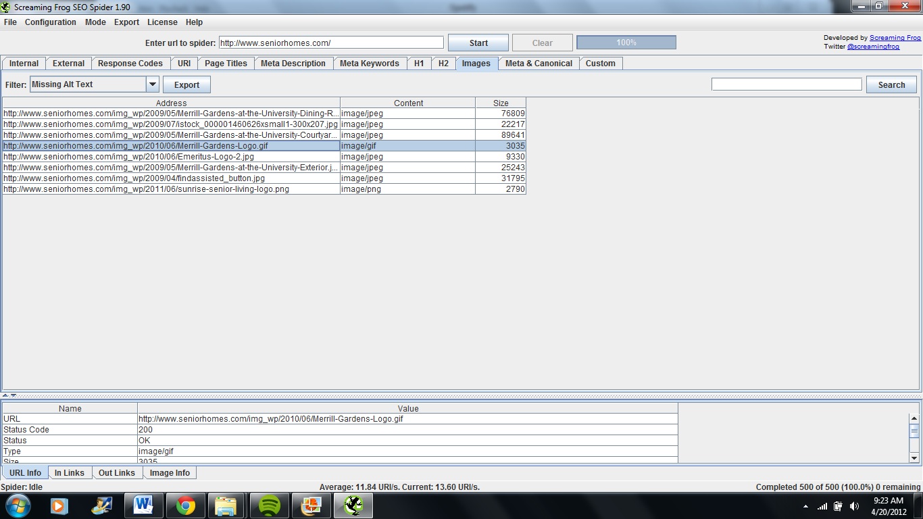Select the Missing Alt Text filter combo box
The width and height of the screenshot is (923, 519).
pos(94,84)
